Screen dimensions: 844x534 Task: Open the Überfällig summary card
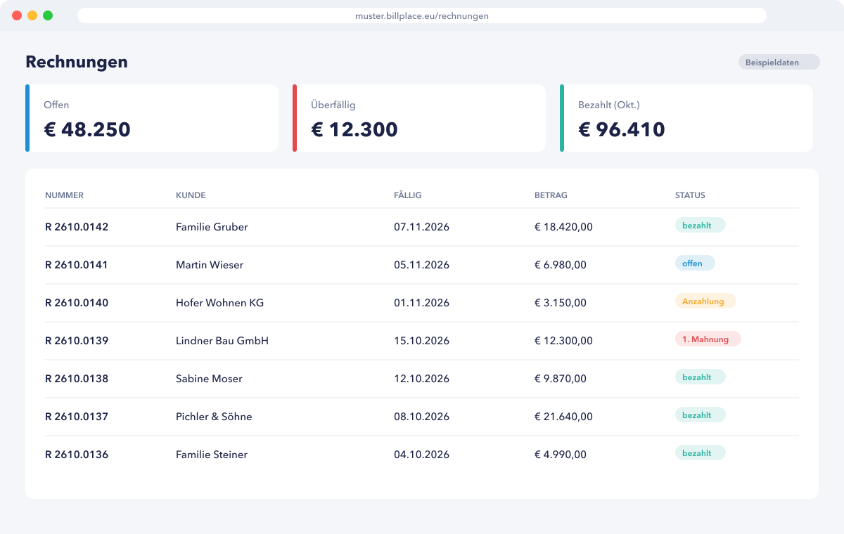(419, 118)
